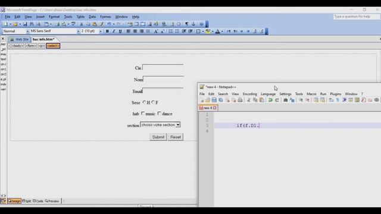
Task: Open new page dropdown arrow
Action: [x=10, y=24]
